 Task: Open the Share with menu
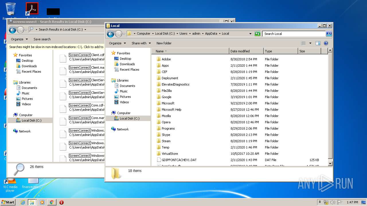pos(141,43)
